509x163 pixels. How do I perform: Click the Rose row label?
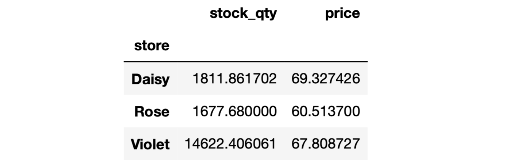[152, 111]
